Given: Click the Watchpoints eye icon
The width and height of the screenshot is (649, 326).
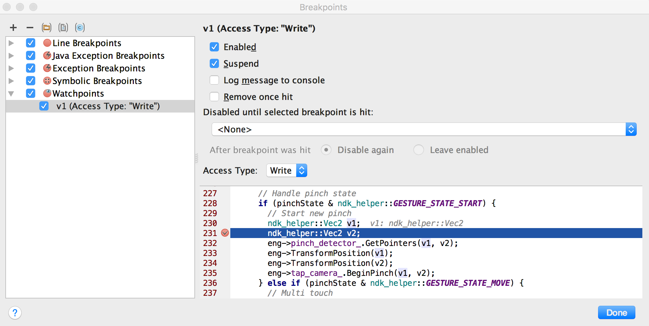Looking at the screenshot, I should 47,94.
